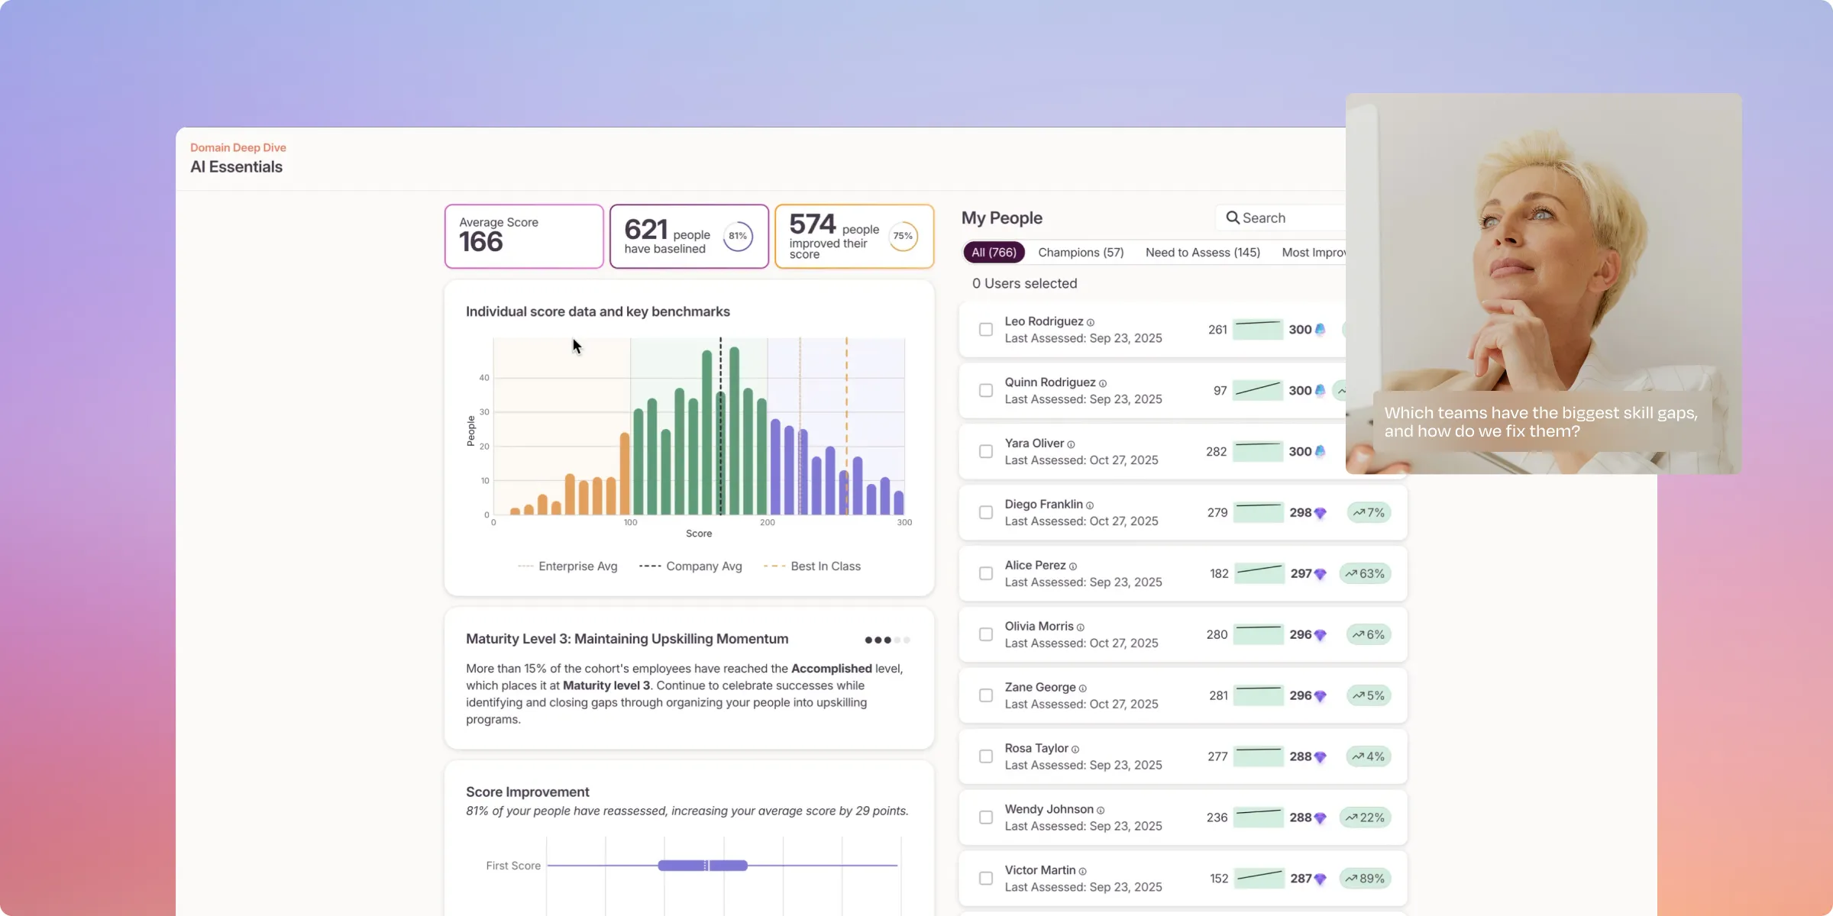This screenshot has width=1833, height=916.
Task: Click the gem badge next to Diego Franklin's 298
Action: coord(1320,513)
